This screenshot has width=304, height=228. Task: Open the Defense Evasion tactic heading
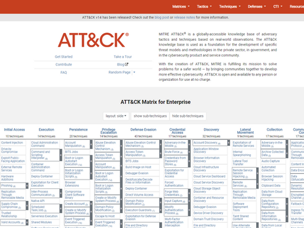[x=143, y=129]
